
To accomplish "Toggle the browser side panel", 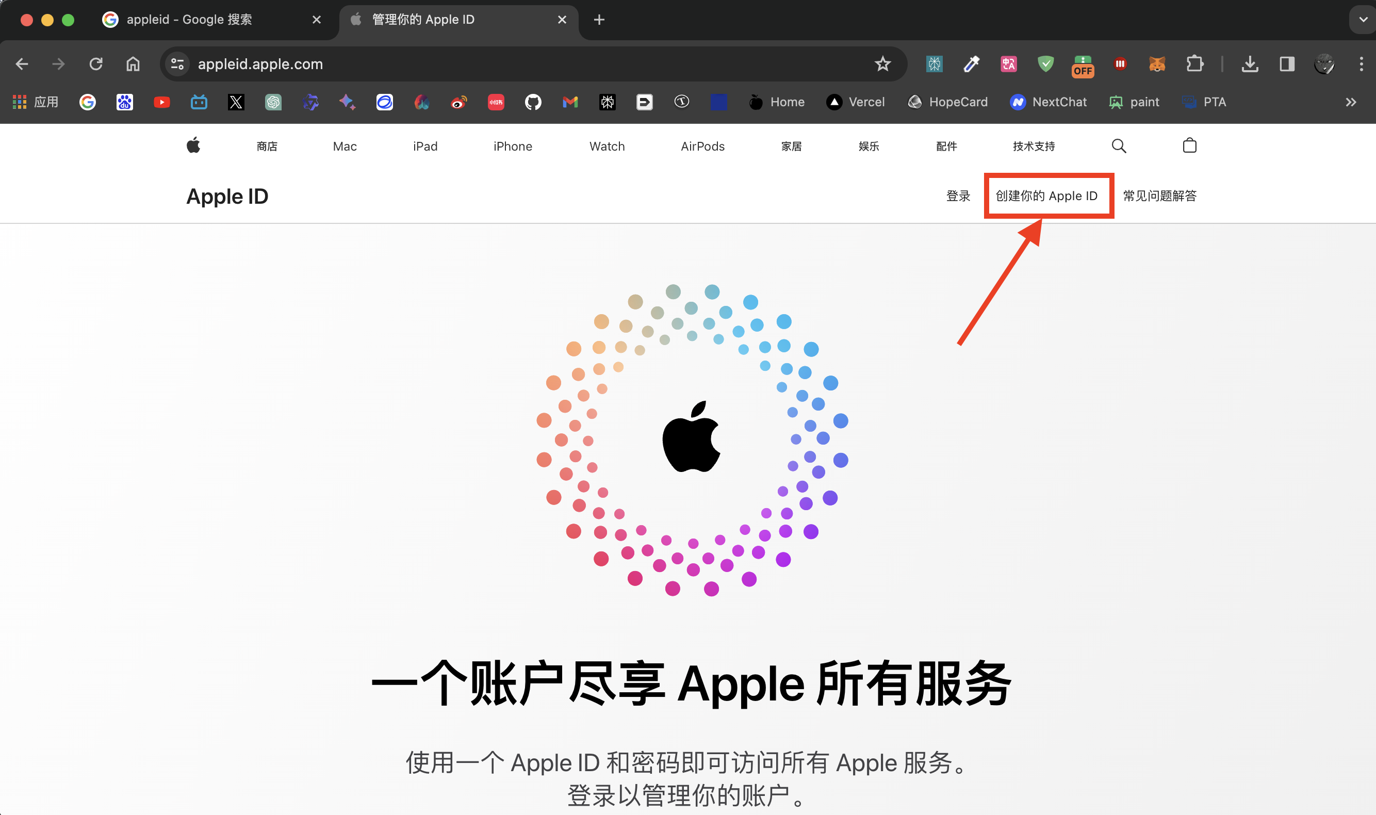I will click(x=1287, y=64).
